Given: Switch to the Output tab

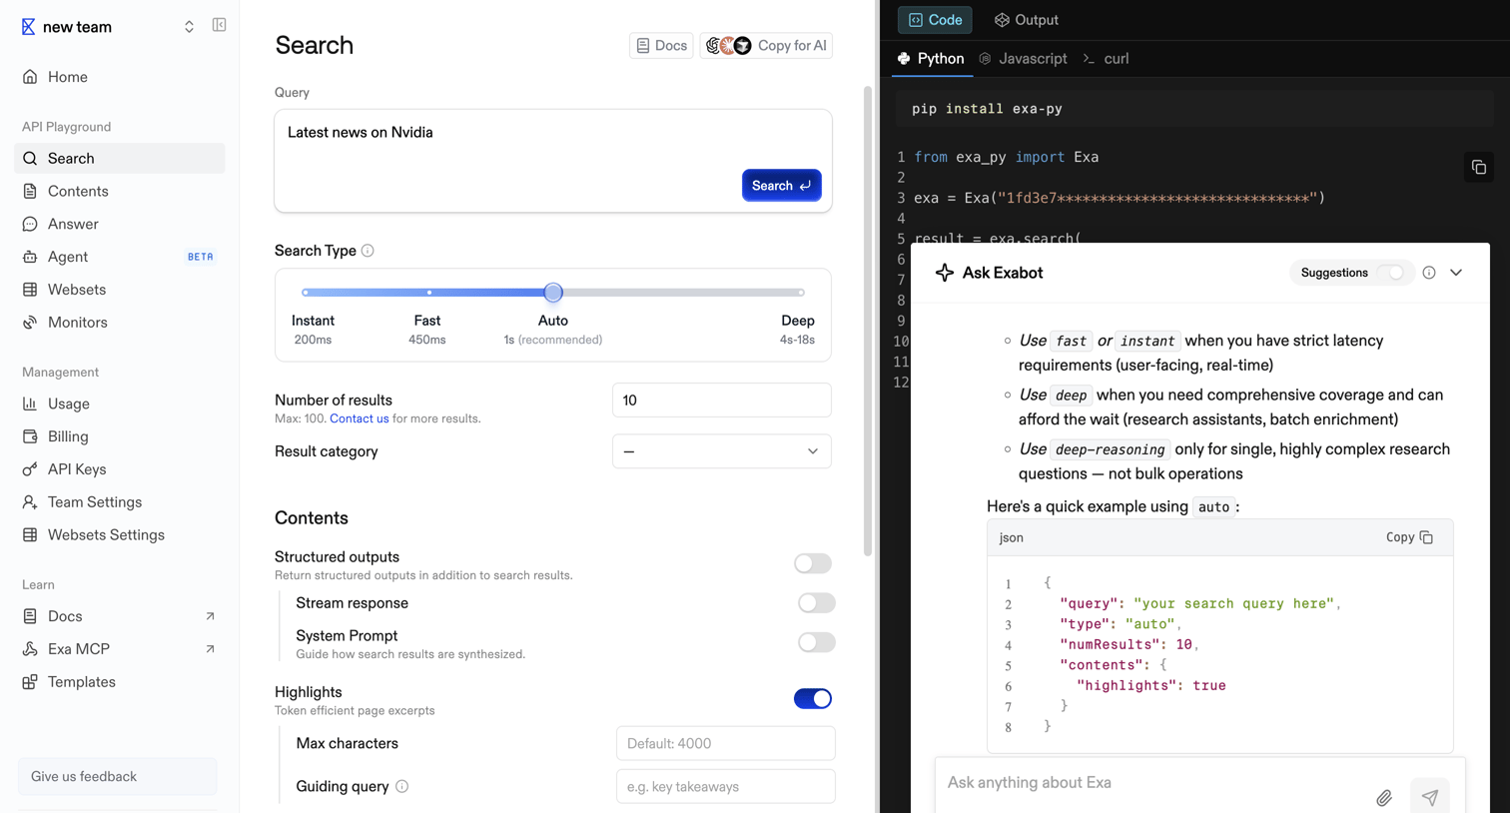Looking at the screenshot, I should click(1027, 20).
